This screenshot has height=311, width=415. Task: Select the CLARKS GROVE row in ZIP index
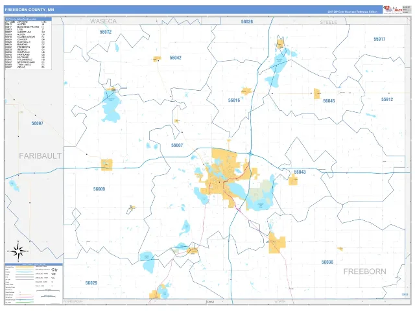coord(25,37)
